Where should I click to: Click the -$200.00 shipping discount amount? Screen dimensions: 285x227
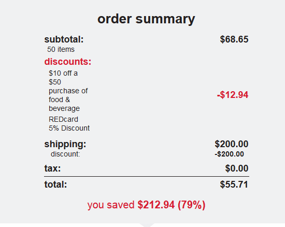tap(229, 154)
